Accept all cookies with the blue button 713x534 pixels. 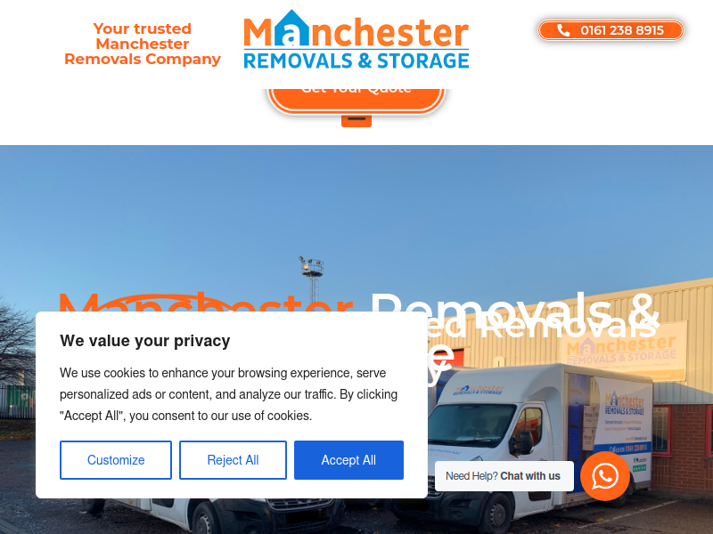click(x=348, y=460)
